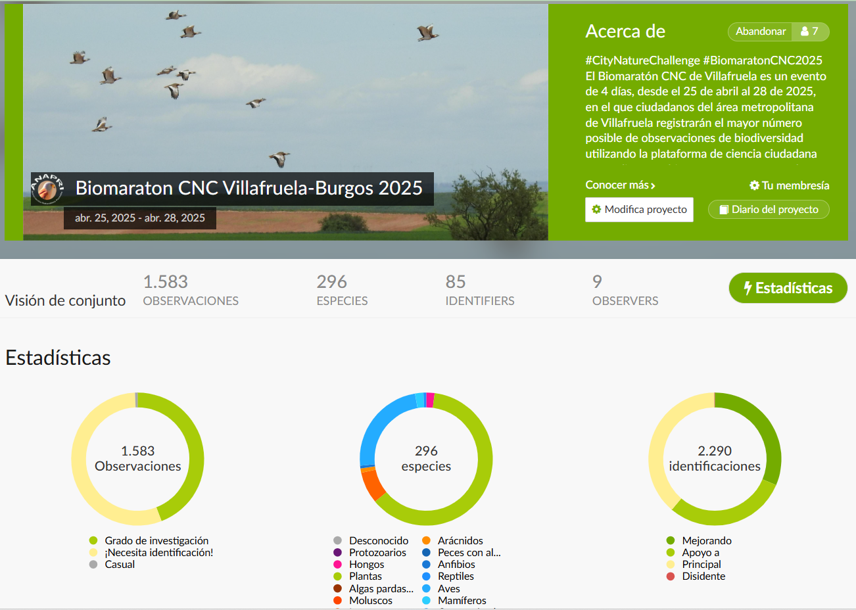Click the date range abr. 25, 2025 - abr. 28, 2025
The width and height of the screenshot is (856, 610).
pos(140,218)
